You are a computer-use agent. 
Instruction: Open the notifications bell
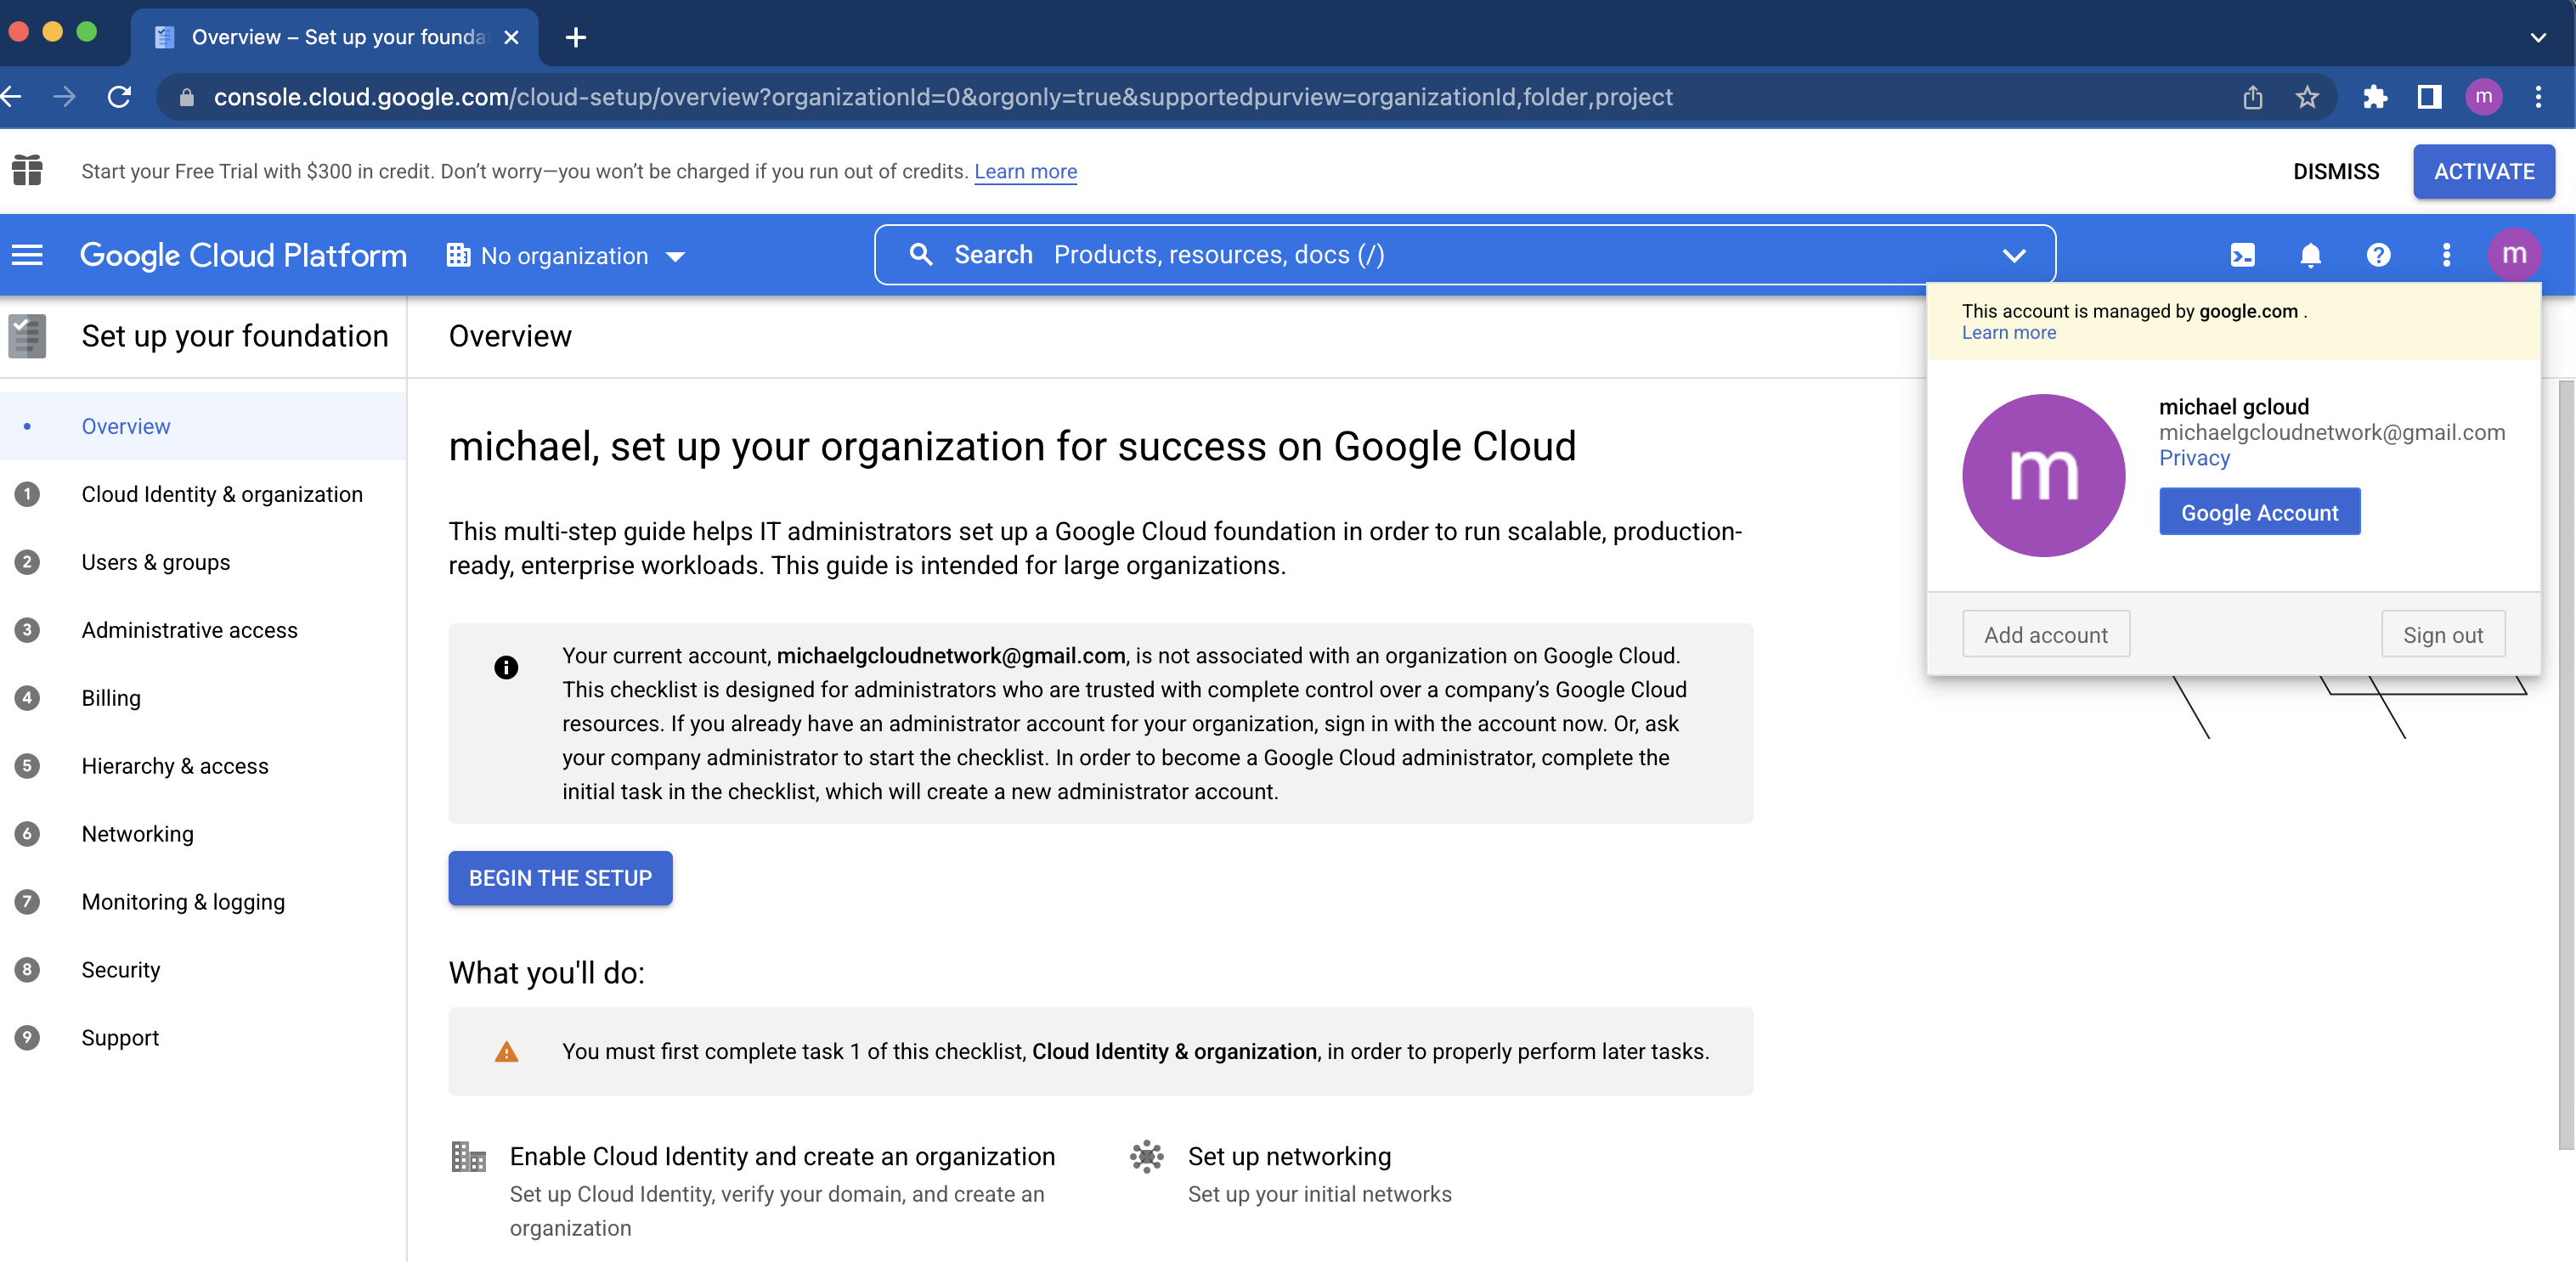pos(2310,255)
